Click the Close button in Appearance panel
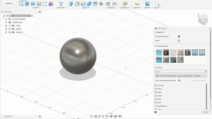Viewport: 212px width, 119px height. (206, 112)
